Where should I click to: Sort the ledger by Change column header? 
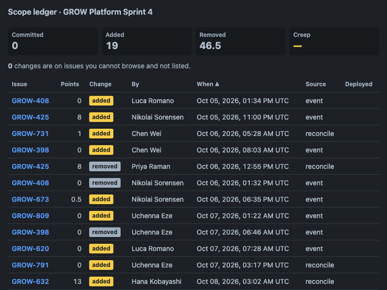[x=100, y=84]
